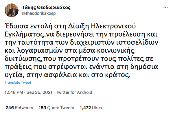Click the display name Τάκης Θεοδωρικάκος

(x=46, y=8)
